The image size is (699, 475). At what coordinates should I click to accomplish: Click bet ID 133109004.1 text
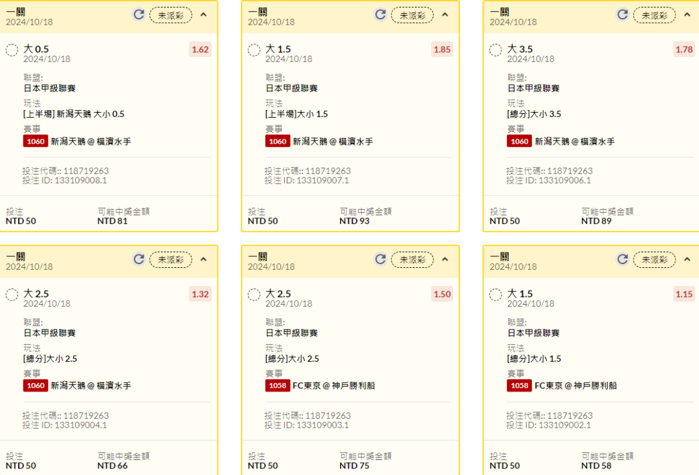[x=65, y=425]
